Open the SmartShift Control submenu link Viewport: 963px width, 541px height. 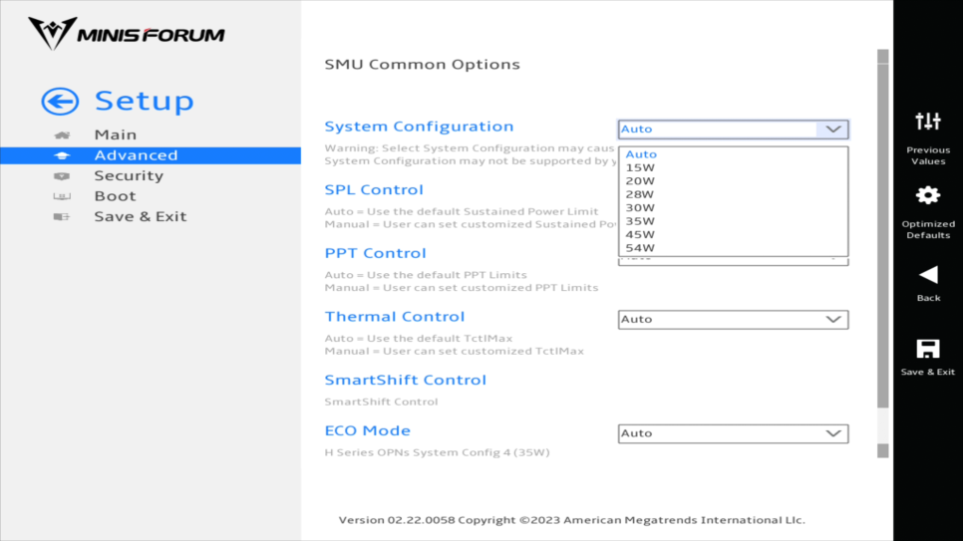pos(405,381)
